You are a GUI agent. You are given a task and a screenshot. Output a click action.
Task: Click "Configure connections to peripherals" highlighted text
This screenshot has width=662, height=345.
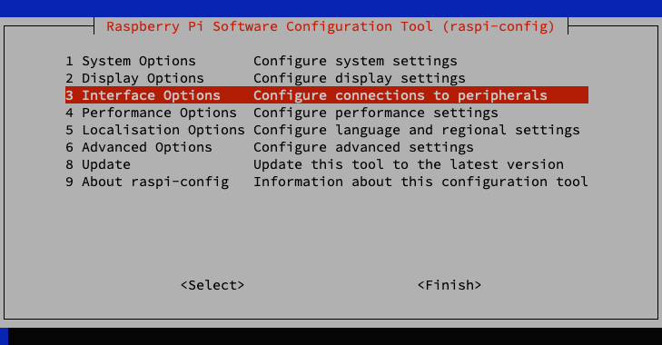click(x=400, y=96)
